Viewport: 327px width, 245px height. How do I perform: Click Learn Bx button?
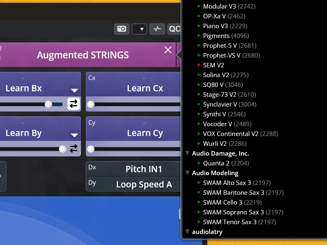(x=24, y=88)
